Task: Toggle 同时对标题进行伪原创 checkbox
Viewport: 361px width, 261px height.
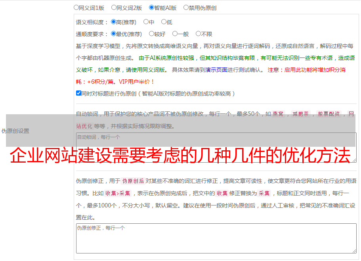Action: (78, 93)
